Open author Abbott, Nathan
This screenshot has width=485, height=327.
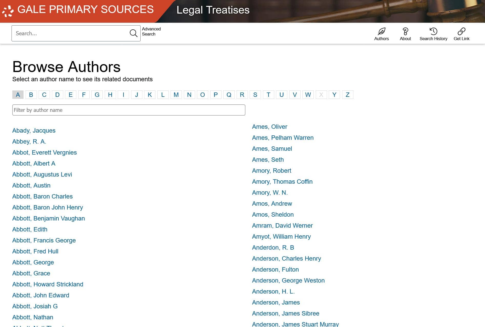[33, 317]
